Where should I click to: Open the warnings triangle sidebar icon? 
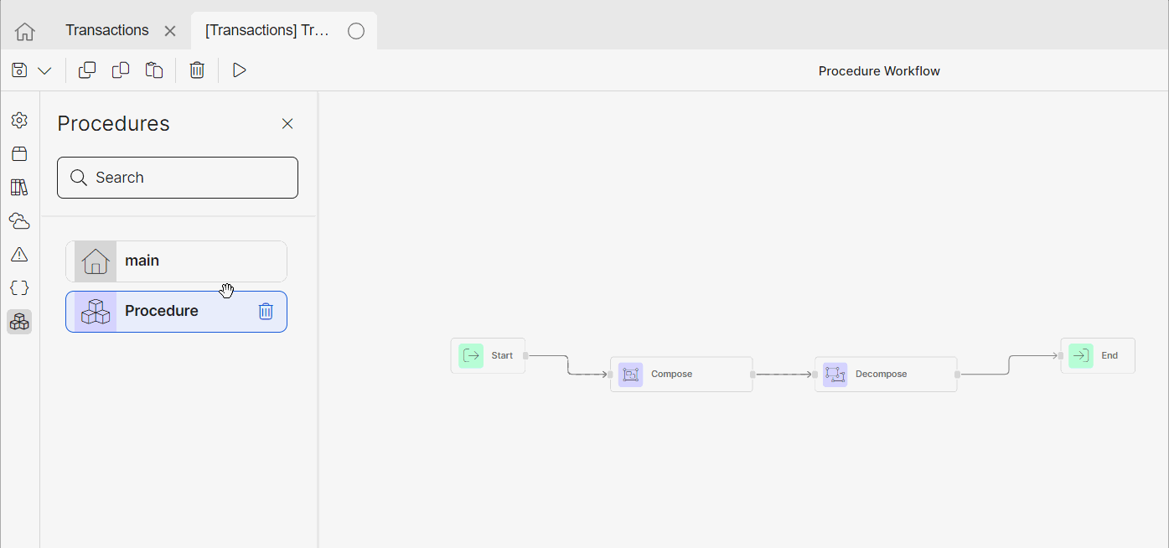point(19,255)
